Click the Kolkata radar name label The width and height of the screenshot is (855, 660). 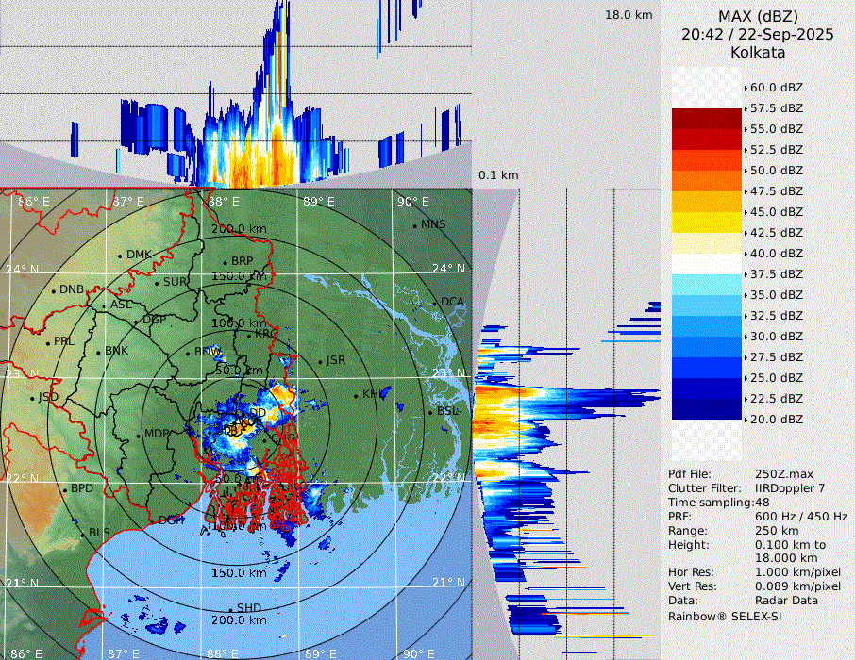pyautogui.click(x=757, y=52)
